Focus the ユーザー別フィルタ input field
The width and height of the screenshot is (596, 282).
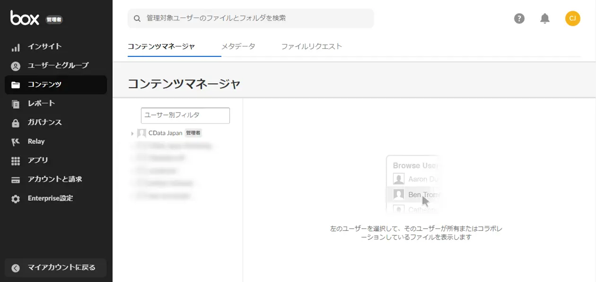click(185, 115)
